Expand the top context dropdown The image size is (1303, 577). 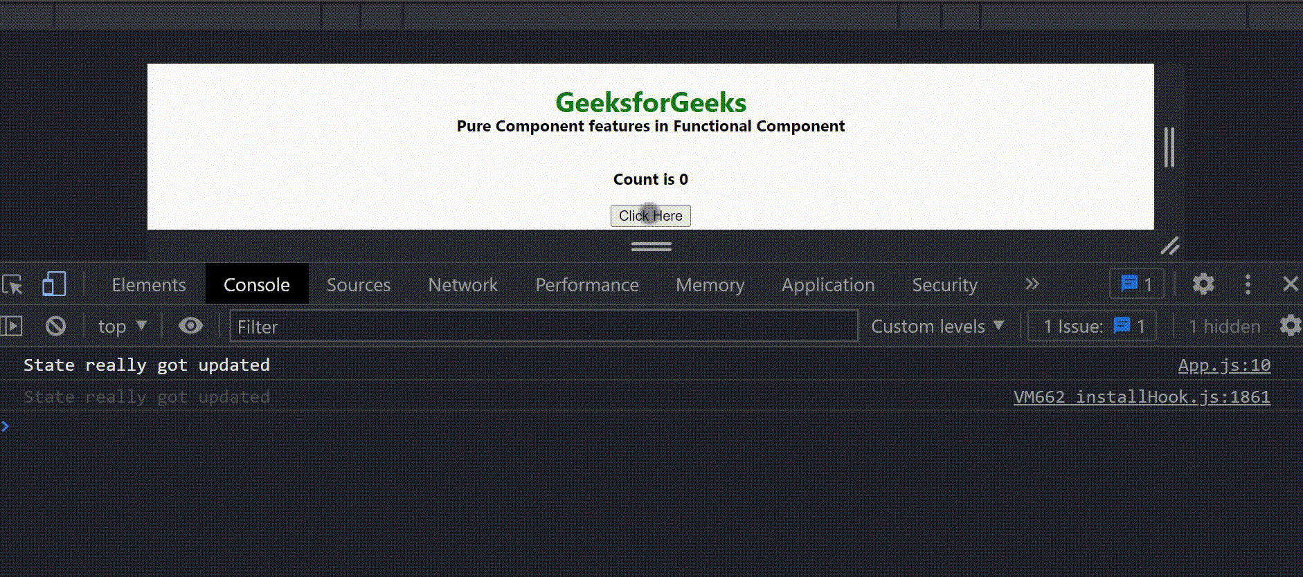(x=123, y=326)
